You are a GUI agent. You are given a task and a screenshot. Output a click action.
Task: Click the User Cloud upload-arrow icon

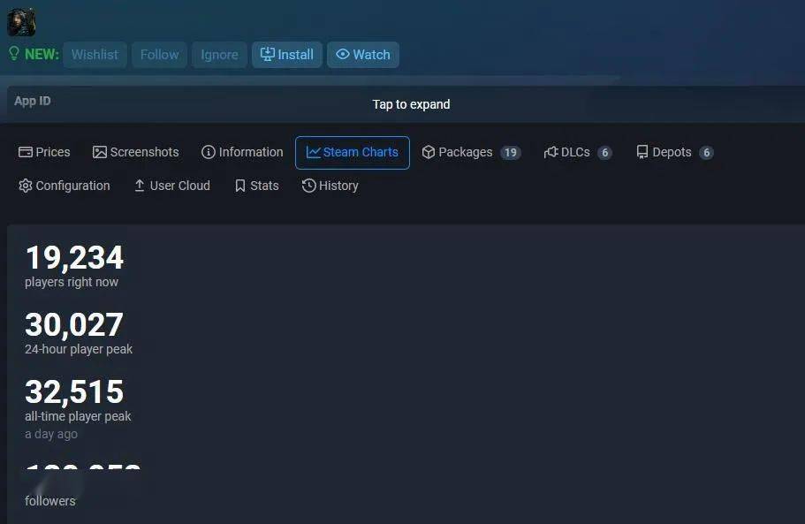[x=139, y=186]
